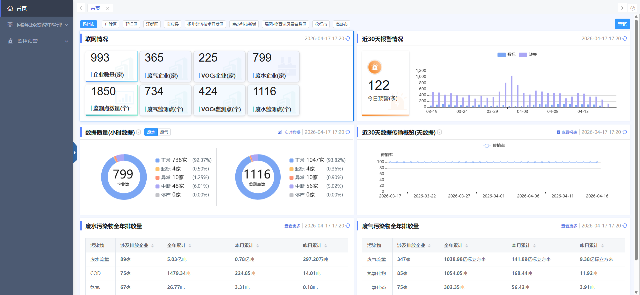
Task: Close the 首页 tab
Action: [x=108, y=8]
